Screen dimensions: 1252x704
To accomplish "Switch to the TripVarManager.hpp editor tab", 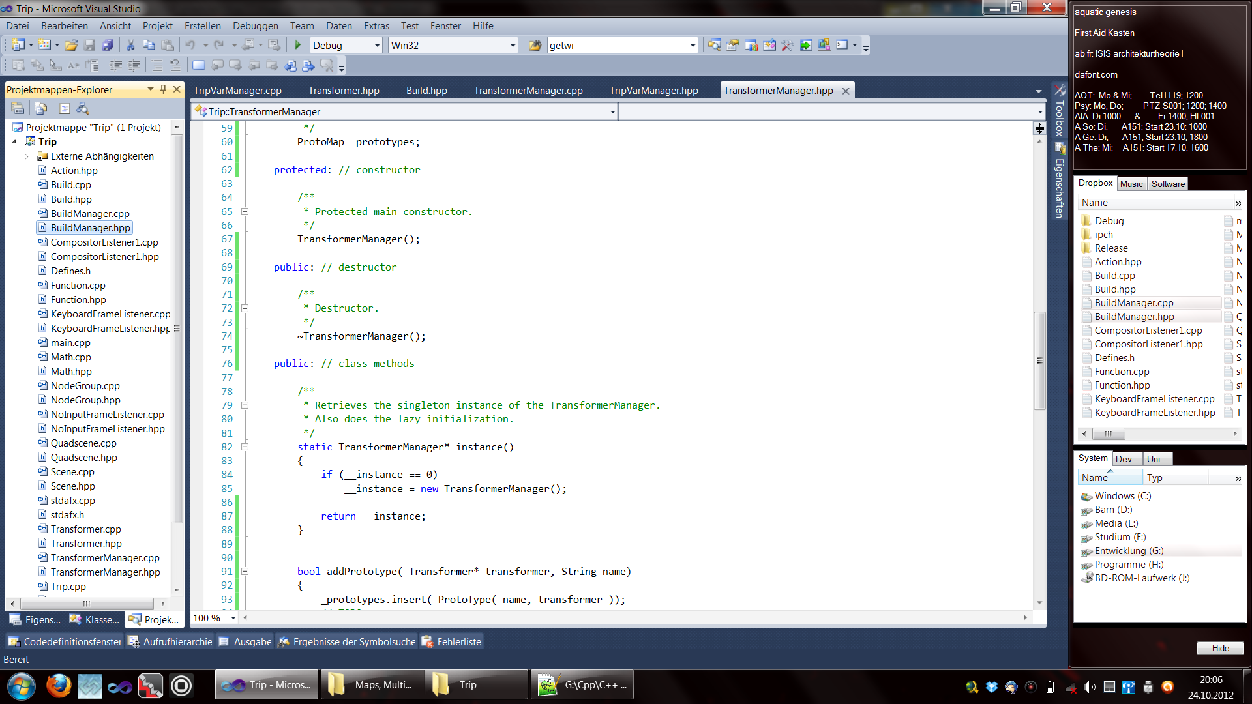I will [653, 91].
